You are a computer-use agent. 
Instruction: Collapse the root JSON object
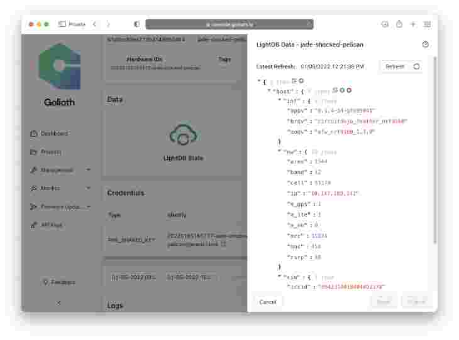259,82
